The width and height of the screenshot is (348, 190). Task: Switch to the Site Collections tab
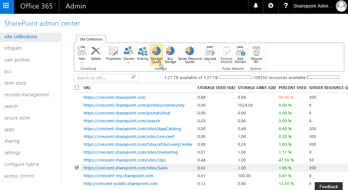click(91, 39)
